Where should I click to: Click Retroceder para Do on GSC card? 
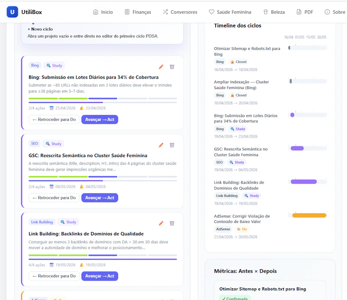[x=54, y=198]
